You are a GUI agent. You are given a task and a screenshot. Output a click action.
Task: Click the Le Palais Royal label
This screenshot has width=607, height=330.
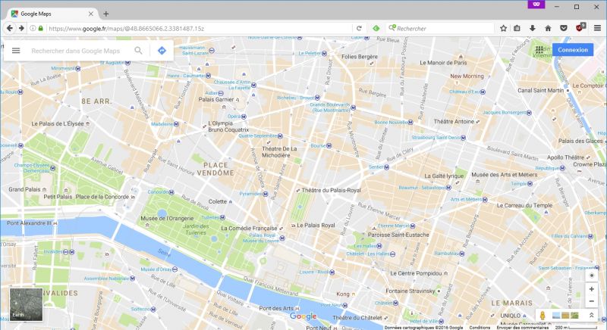(x=316, y=225)
